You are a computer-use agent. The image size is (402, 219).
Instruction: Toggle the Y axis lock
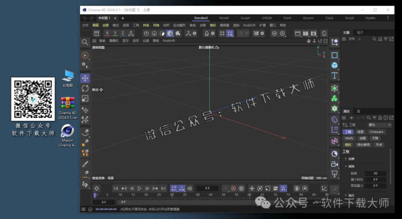point(115,33)
